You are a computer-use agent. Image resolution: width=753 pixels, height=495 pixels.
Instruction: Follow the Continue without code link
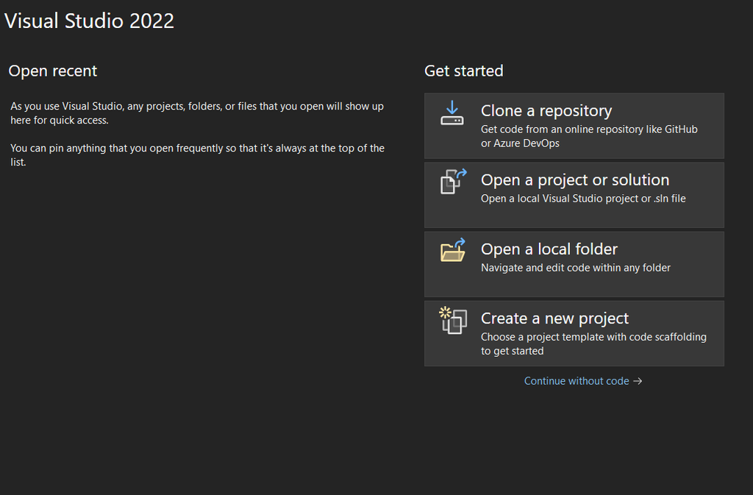(x=577, y=381)
